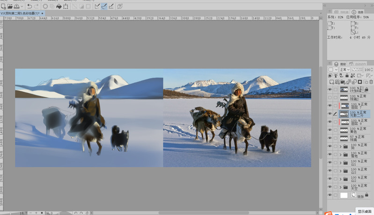Image resolution: width=374 pixels, height=215 pixels.
Task: Click the Undo arrow icon
Action: click(x=29, y=7)
